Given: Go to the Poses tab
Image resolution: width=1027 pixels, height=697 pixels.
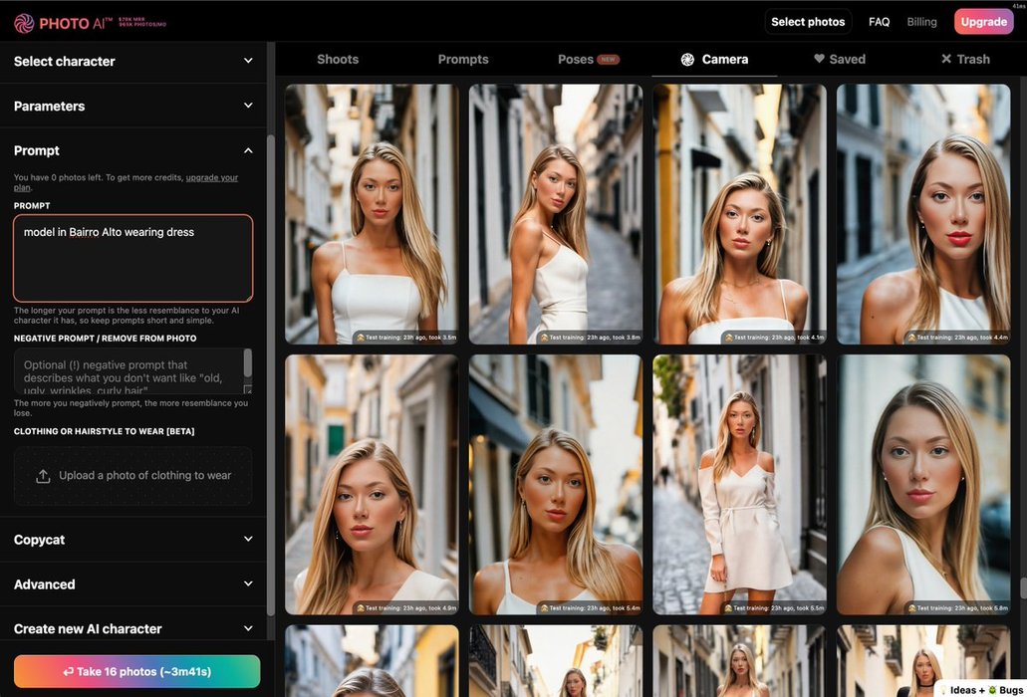Looking at the screenshot, I should [x=588, y=60].
